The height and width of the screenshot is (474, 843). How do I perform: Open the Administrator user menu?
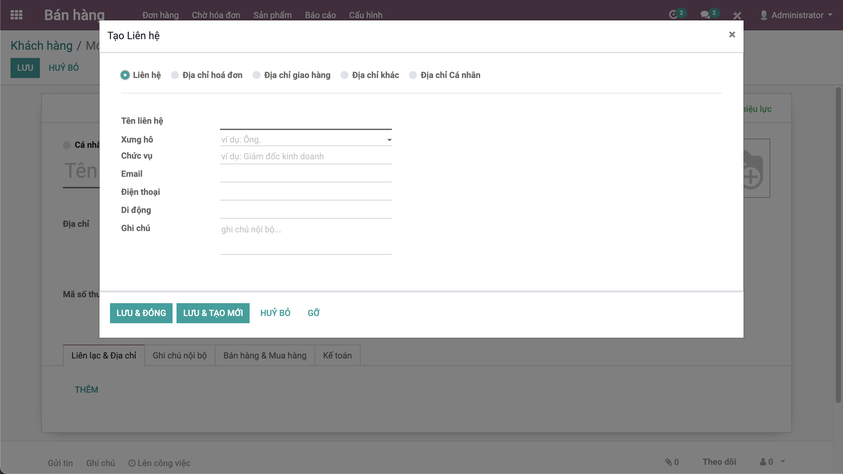[x=797, y=15]
